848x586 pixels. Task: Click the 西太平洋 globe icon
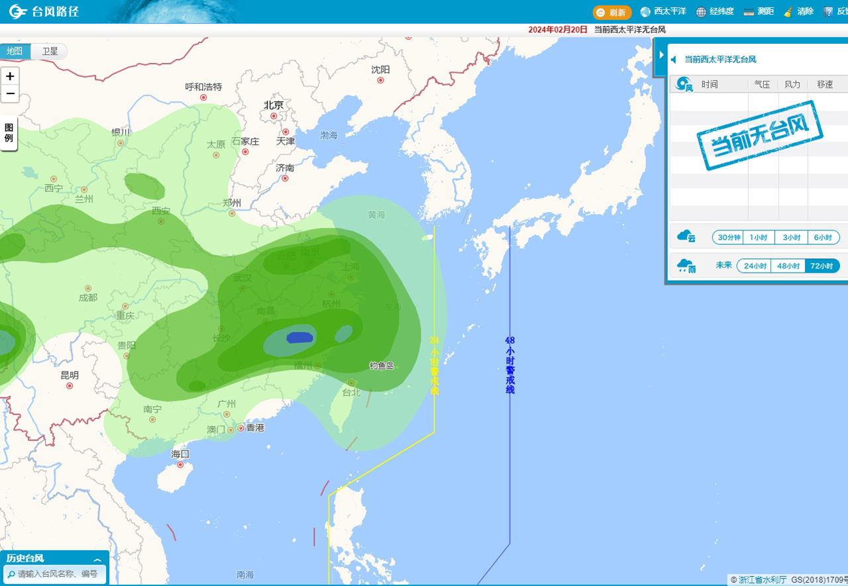click(645, 12)
